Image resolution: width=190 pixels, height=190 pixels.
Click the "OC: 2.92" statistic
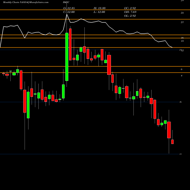130,8
